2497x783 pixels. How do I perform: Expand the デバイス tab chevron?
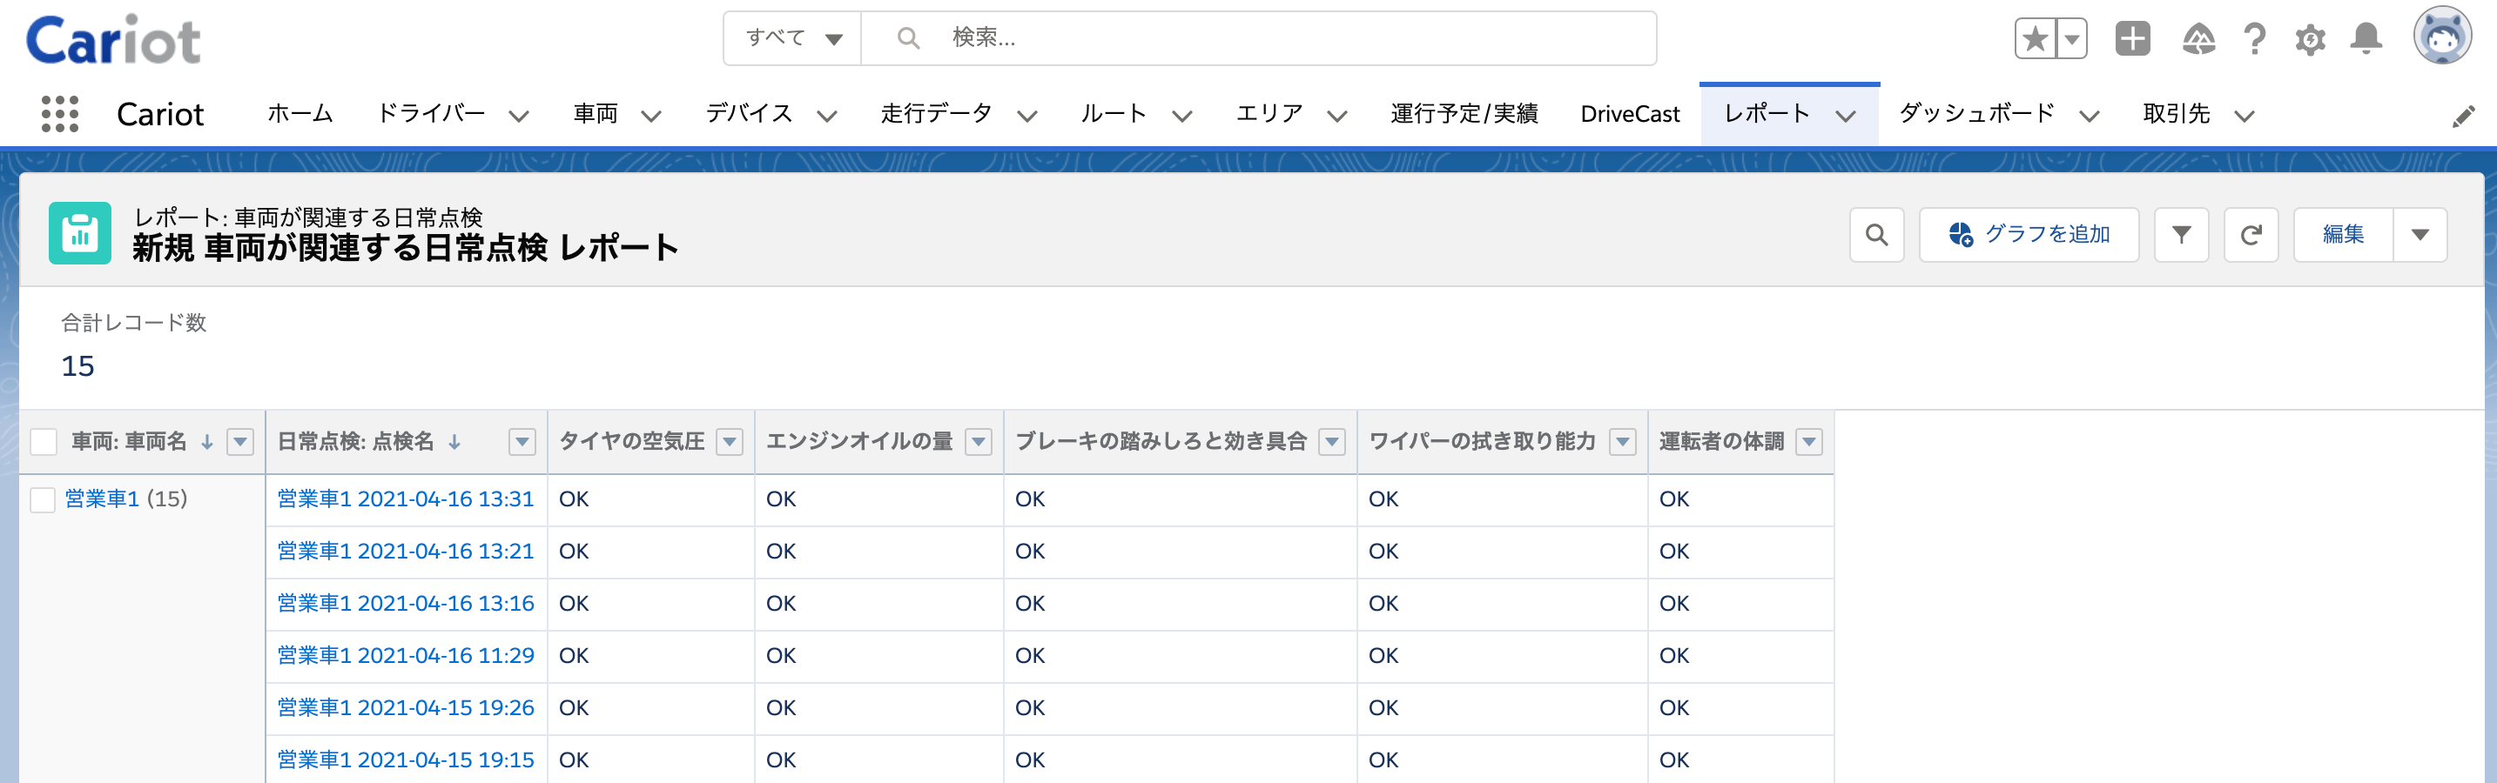pyautogui.click(x=827, y=117)
